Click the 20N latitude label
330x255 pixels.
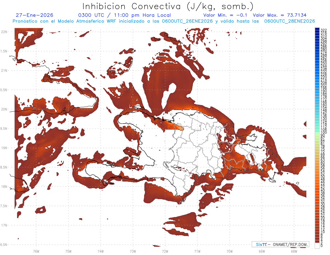(x=4, y=109)
